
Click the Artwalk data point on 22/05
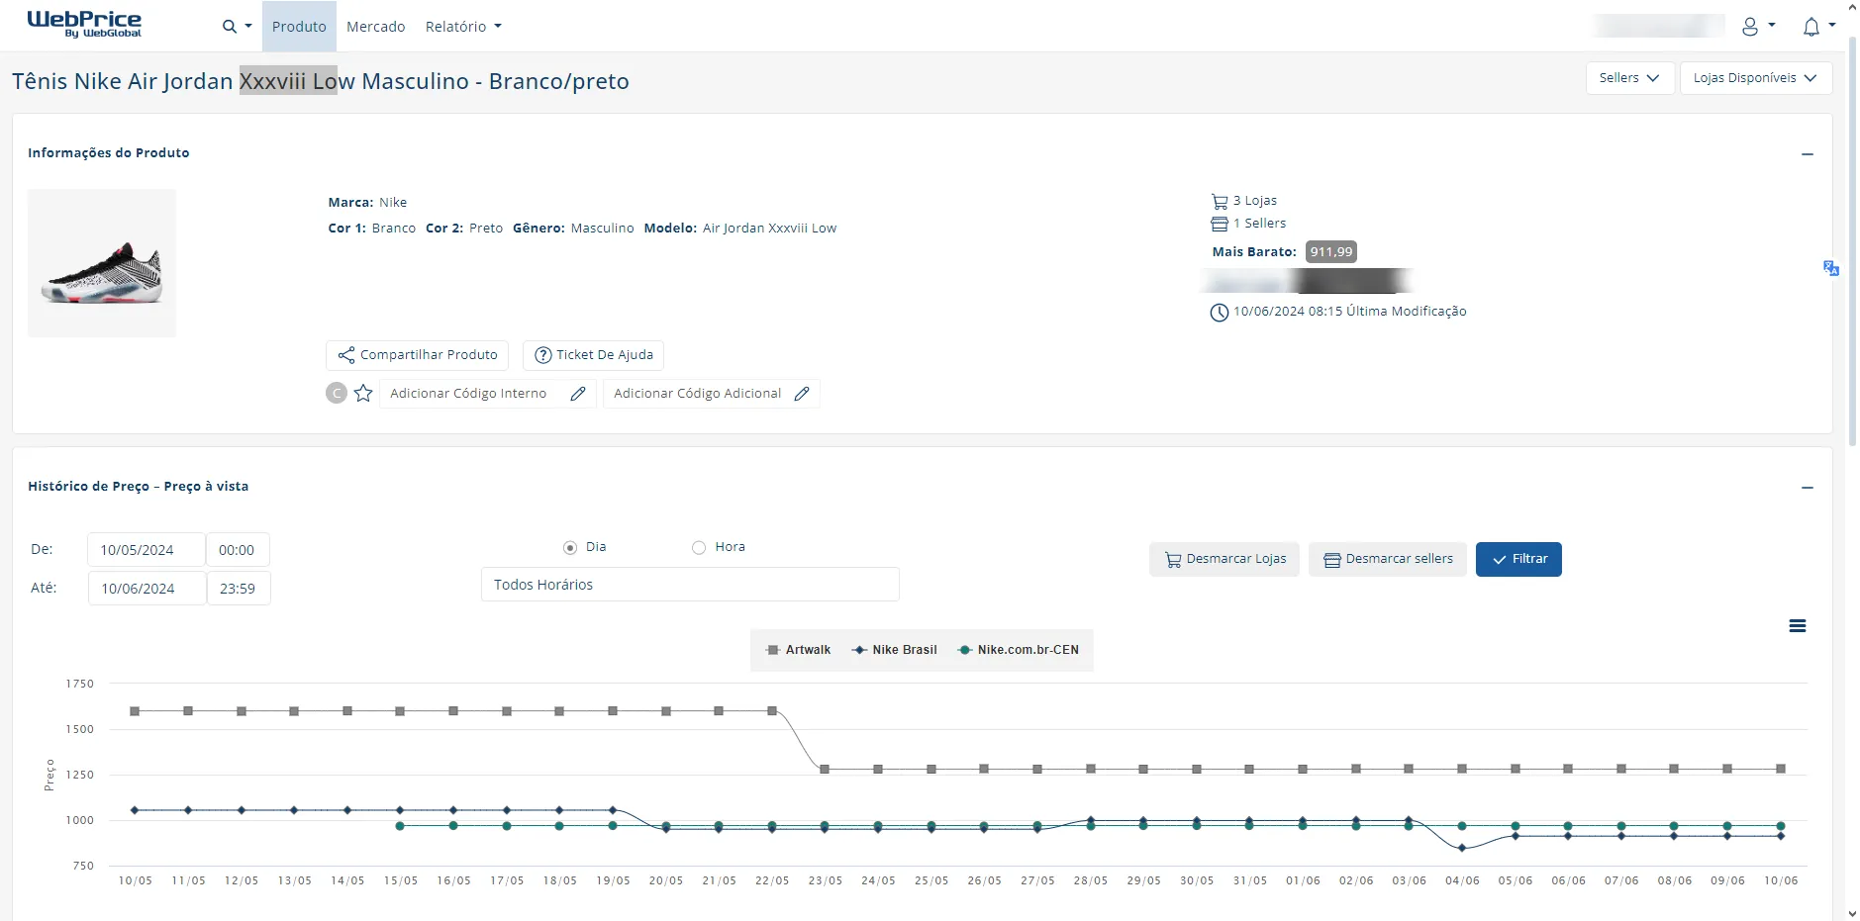click(x=772, y=711)
